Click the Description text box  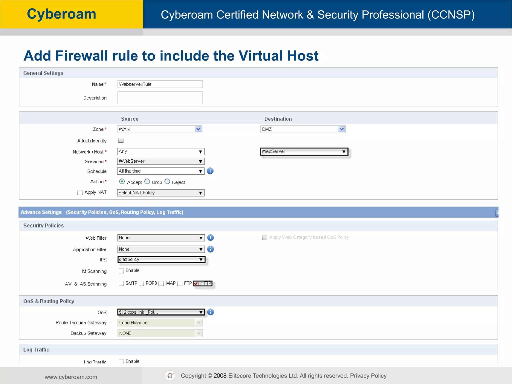(x=160, y=98)
